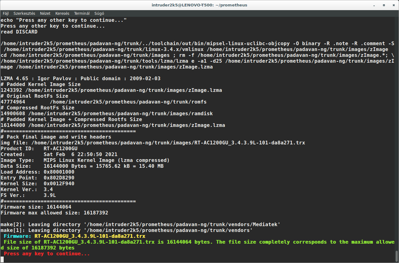Screen dimensions: 399x263
Task: Click the 'Kernel Ver.: 3.4' line
Action: 27,190
